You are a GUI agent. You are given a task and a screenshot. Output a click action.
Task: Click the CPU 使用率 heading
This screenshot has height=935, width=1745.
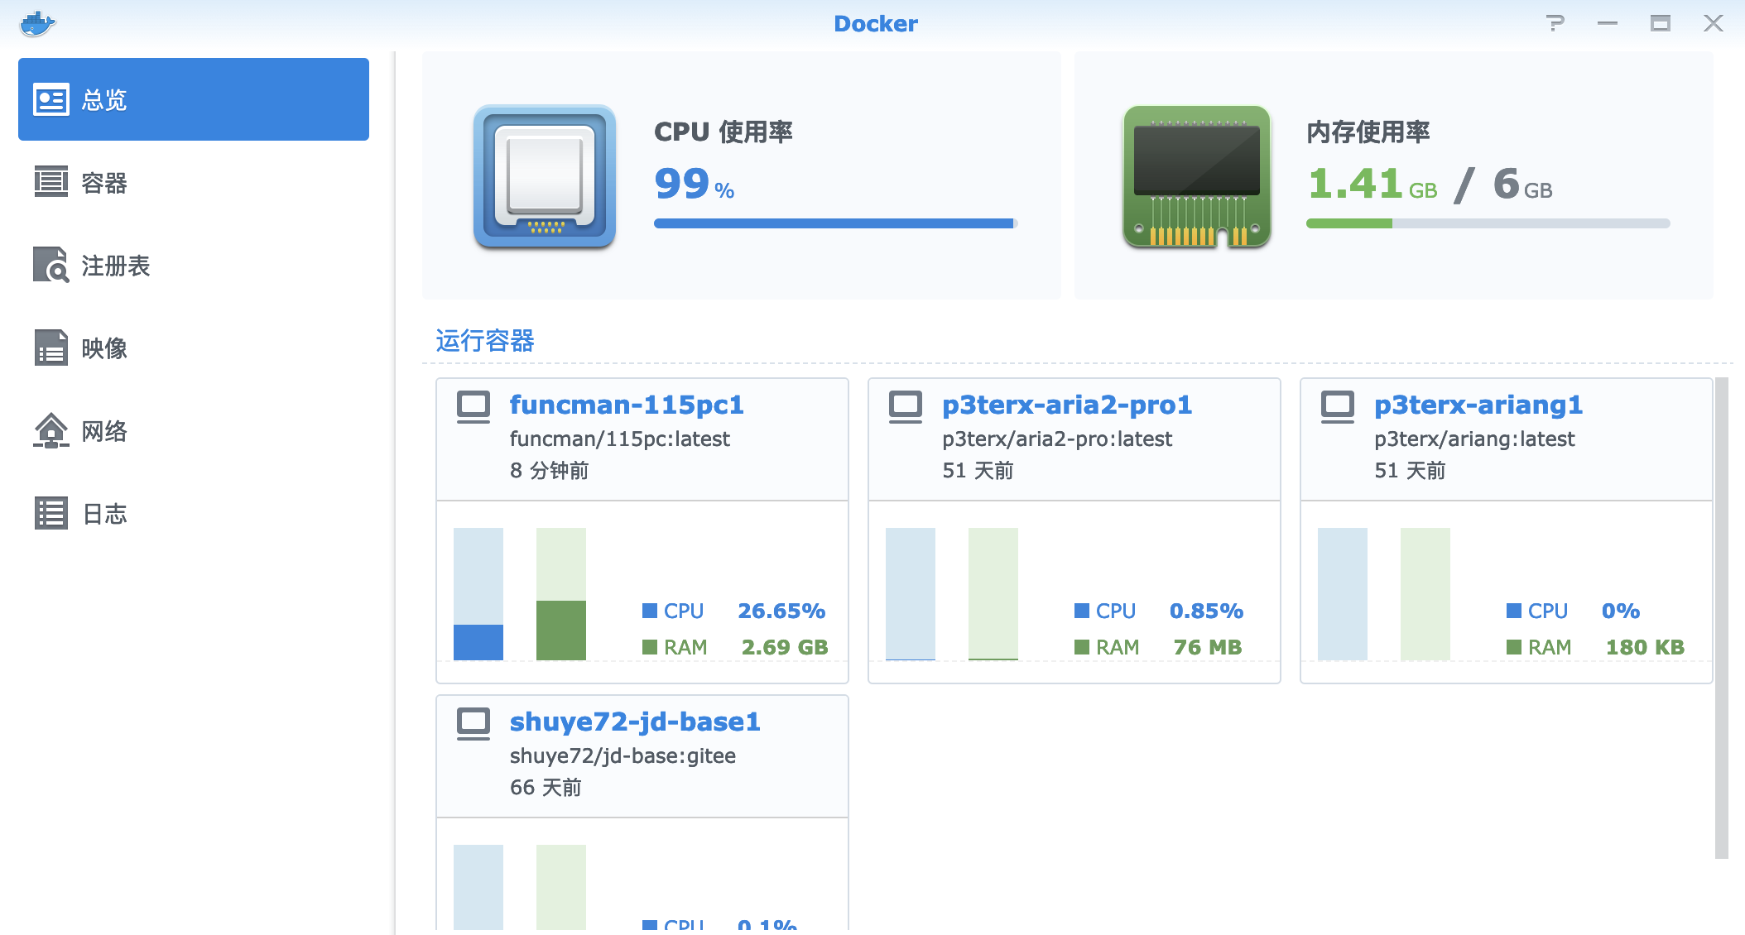coord(723,132)
